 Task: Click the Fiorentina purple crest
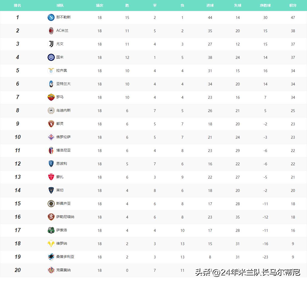(51, 137)
